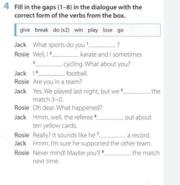Select the word 'win' in the box
Screen dimensions: 180x185
[x=78, y=30]
